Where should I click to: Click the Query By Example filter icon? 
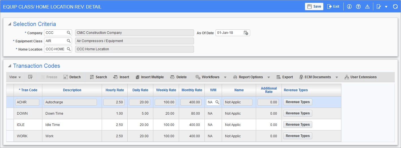coord(30,77)
